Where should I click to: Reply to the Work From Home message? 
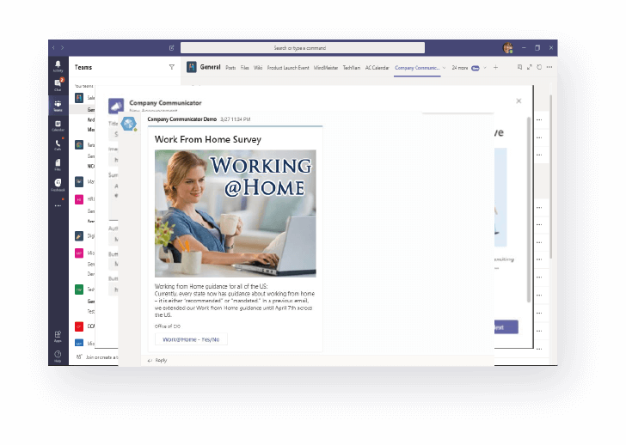[x=157, y=361]
